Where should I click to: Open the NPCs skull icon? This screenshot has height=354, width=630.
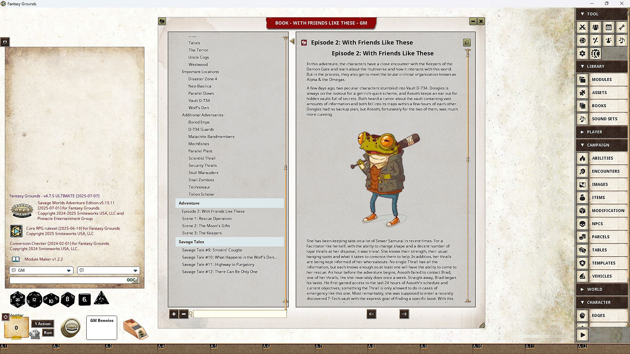click(x=582, y=224)
